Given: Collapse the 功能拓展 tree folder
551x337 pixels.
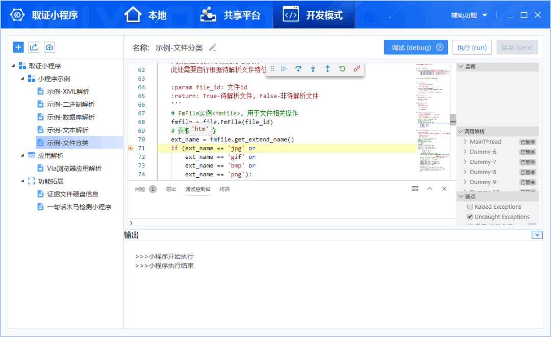Looking at the screenshot, I should click(x=22, y=181).
